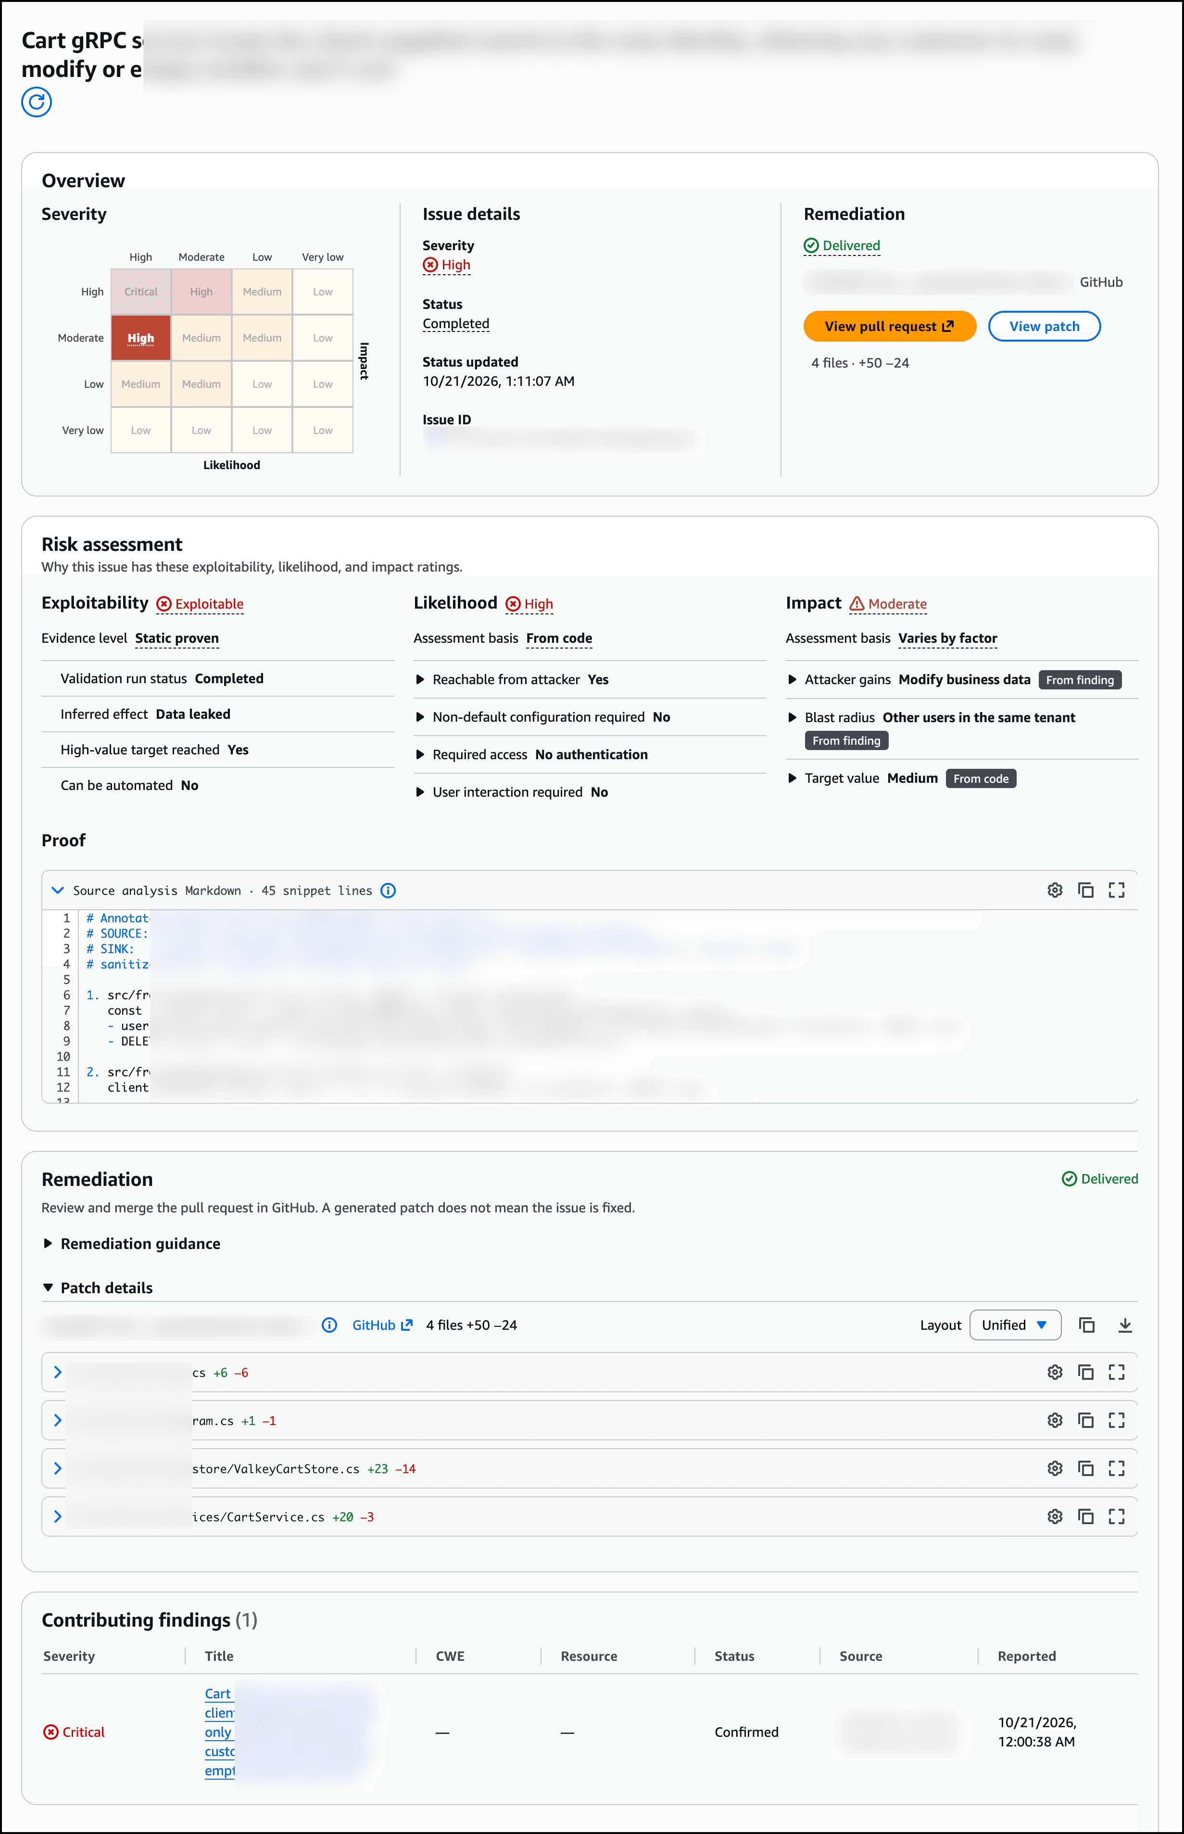Screen dimensions: 1184x1834
Task: Expand the ValkeyCartStore.cs file diff
Action: 58,1468
